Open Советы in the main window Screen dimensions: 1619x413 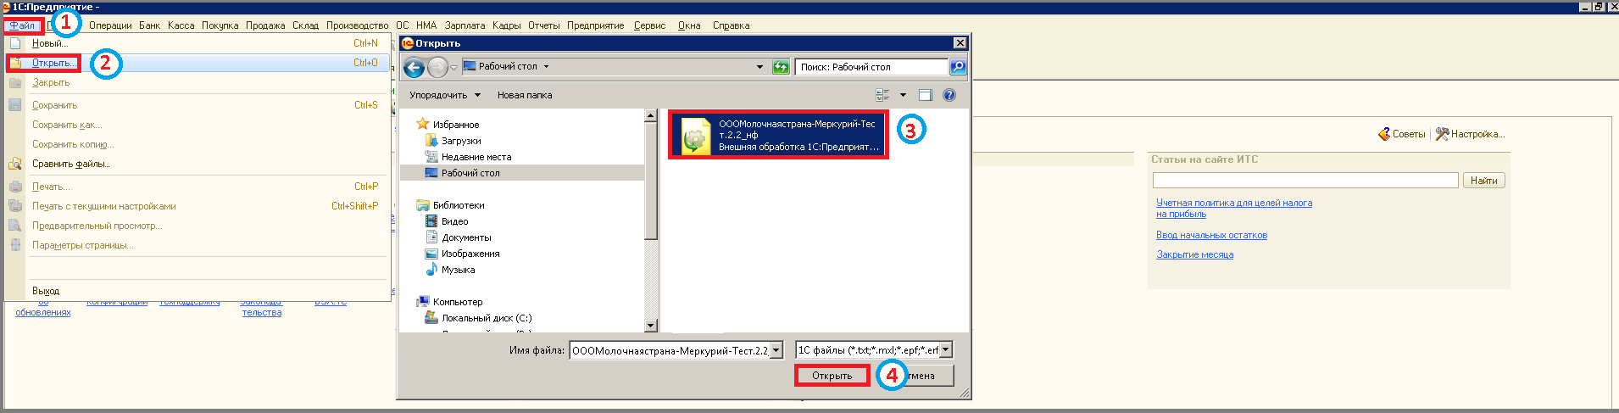1402,134
